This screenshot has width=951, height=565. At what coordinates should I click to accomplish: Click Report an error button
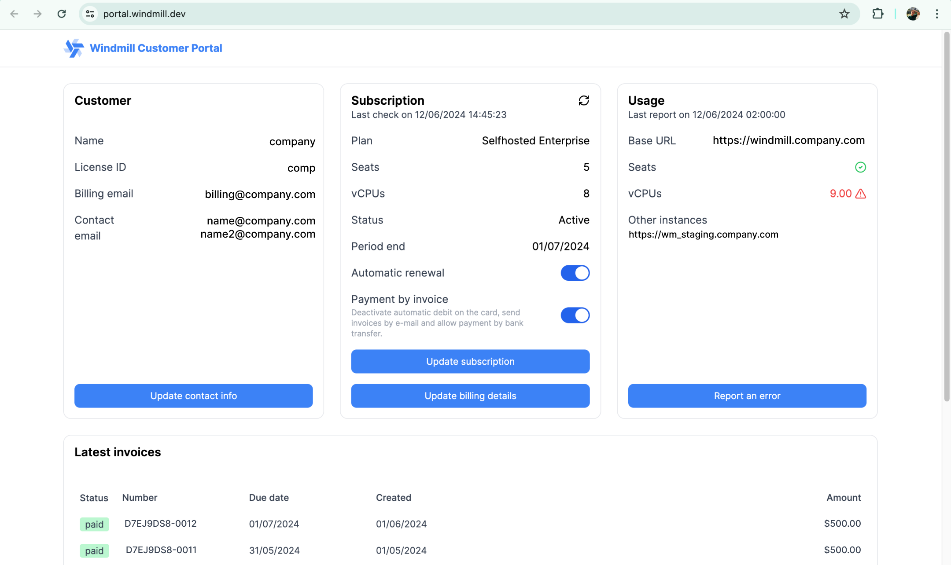coord(747,396)
